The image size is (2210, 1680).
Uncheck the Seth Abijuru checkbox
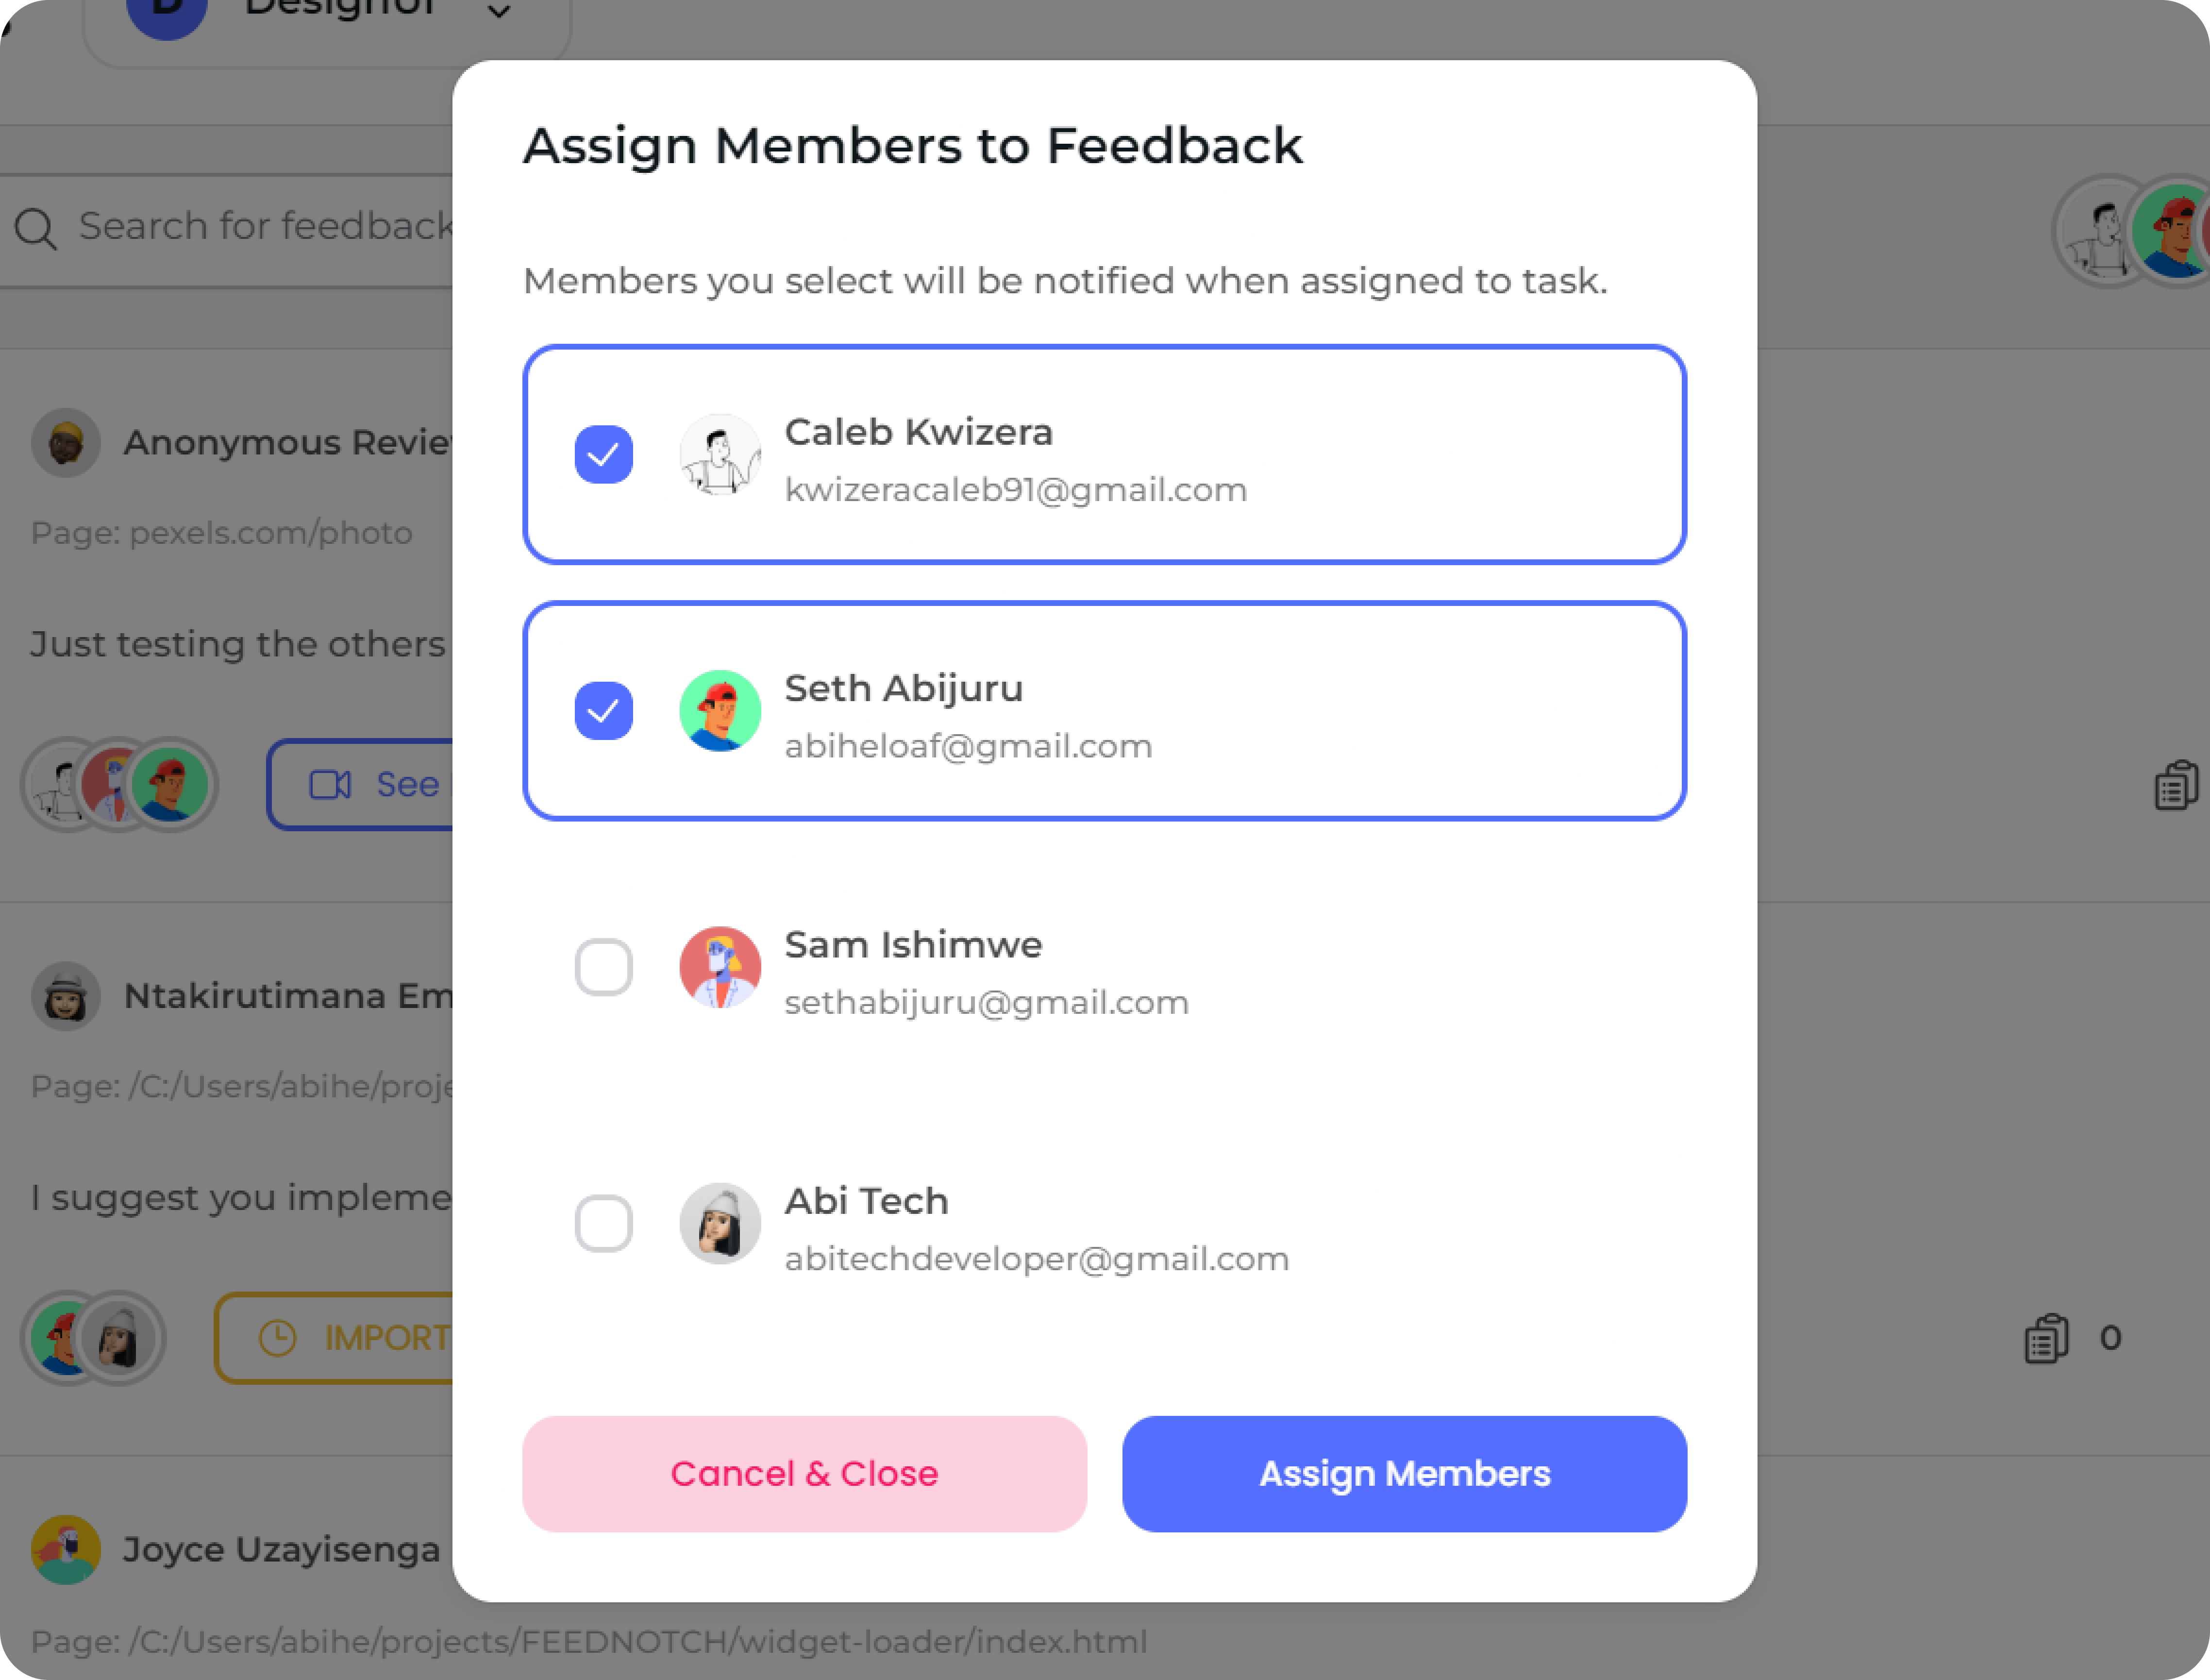(603, 711)
